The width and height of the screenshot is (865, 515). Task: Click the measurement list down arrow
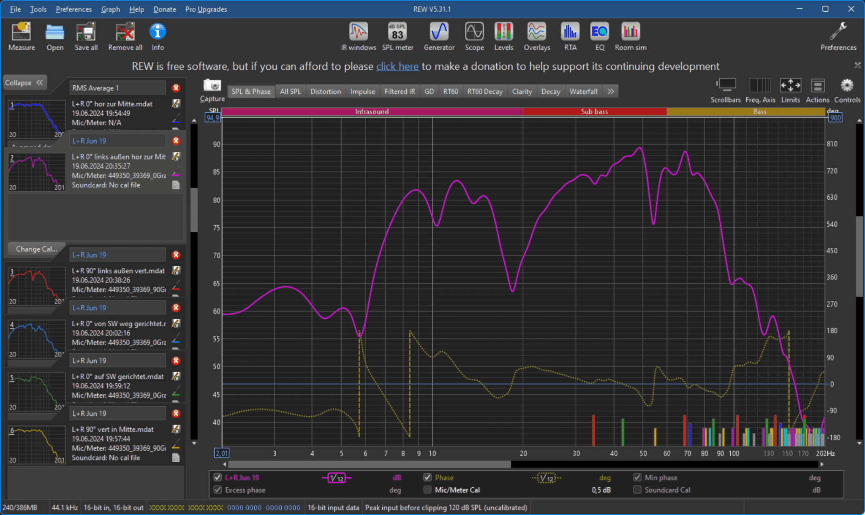pyautogui.click(x=194, y=443)
